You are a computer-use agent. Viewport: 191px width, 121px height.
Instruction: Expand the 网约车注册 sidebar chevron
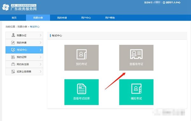coord(40,64)
